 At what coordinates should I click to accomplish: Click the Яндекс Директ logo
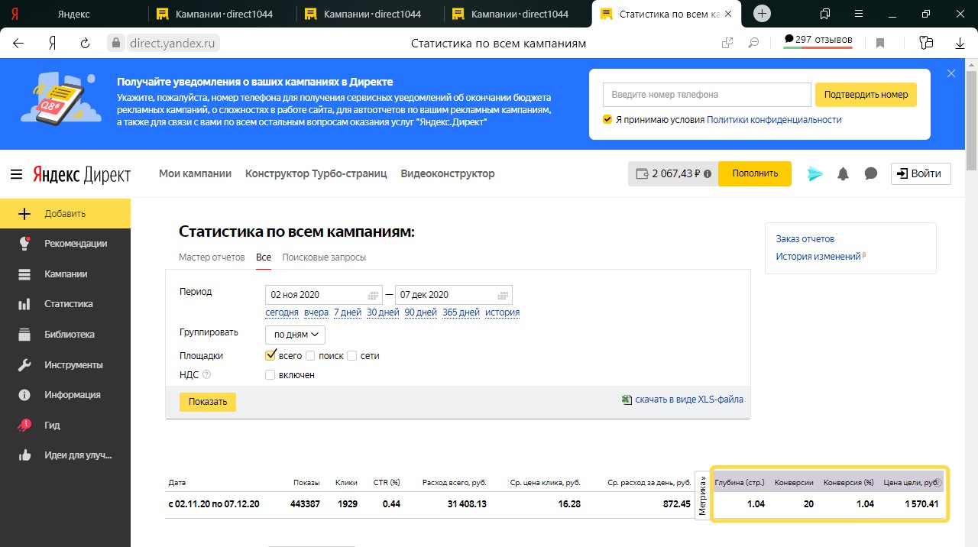tap(82, 174)
